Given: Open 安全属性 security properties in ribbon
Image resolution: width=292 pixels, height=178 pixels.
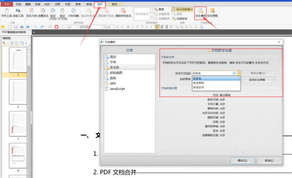Looking at the screenshot, I should point(201,13).
